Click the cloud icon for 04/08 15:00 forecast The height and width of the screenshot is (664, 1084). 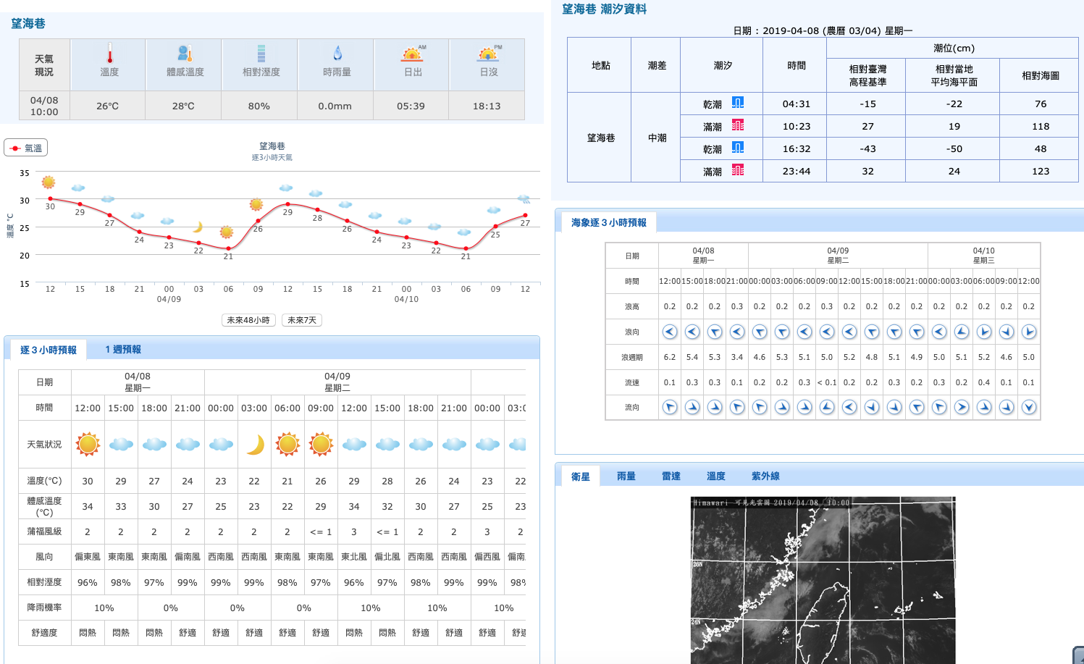[x=121, y=444]
